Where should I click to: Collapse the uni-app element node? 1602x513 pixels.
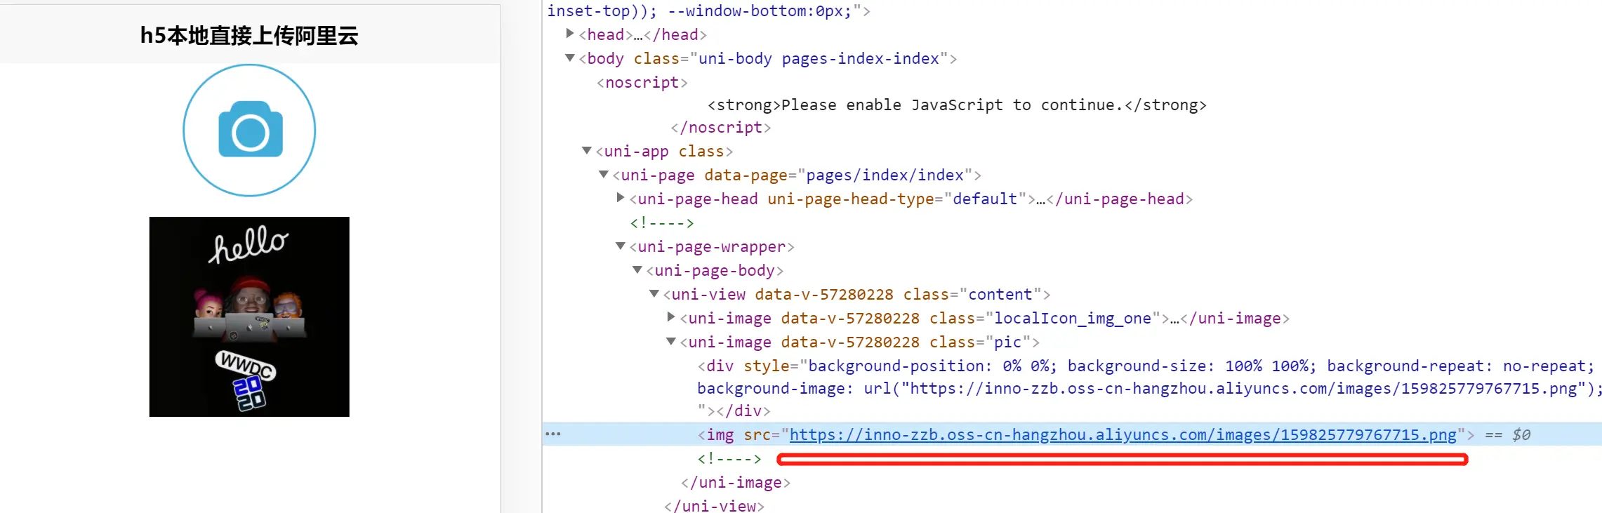(x=587, y=150)
